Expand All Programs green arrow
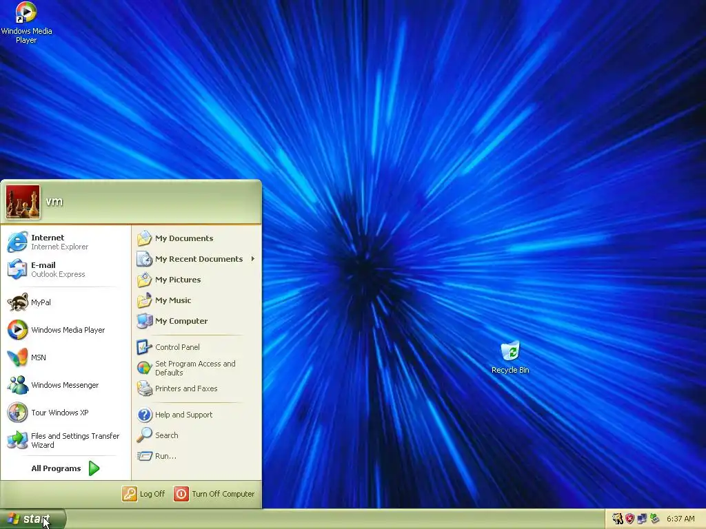The height and width of the screenshot is (529, 706). (94, 468)
